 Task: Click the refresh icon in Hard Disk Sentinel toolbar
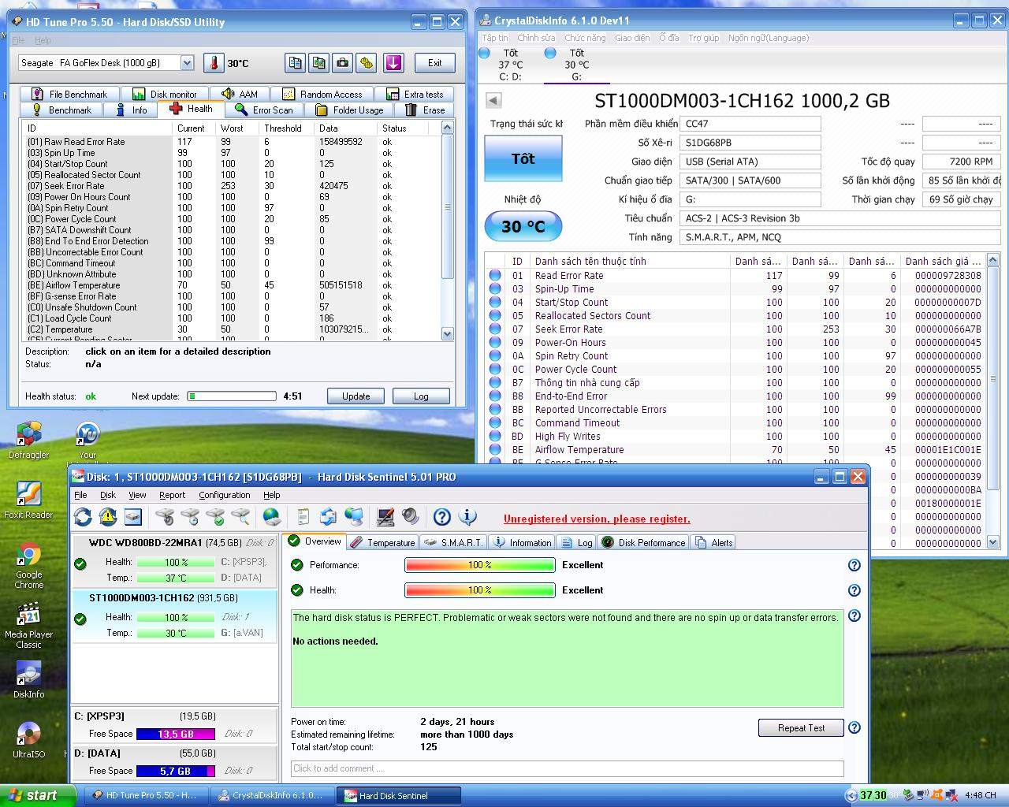coord(83,517)
